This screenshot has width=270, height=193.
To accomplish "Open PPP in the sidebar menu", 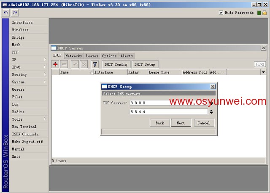I will (29, 52).
